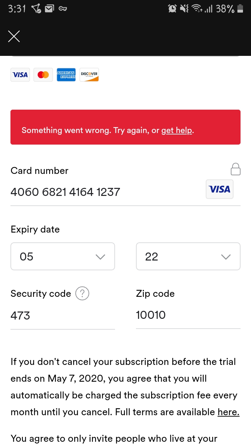Click the Mastercard logo
The image size is (251, 447).
tap(43, 75)
